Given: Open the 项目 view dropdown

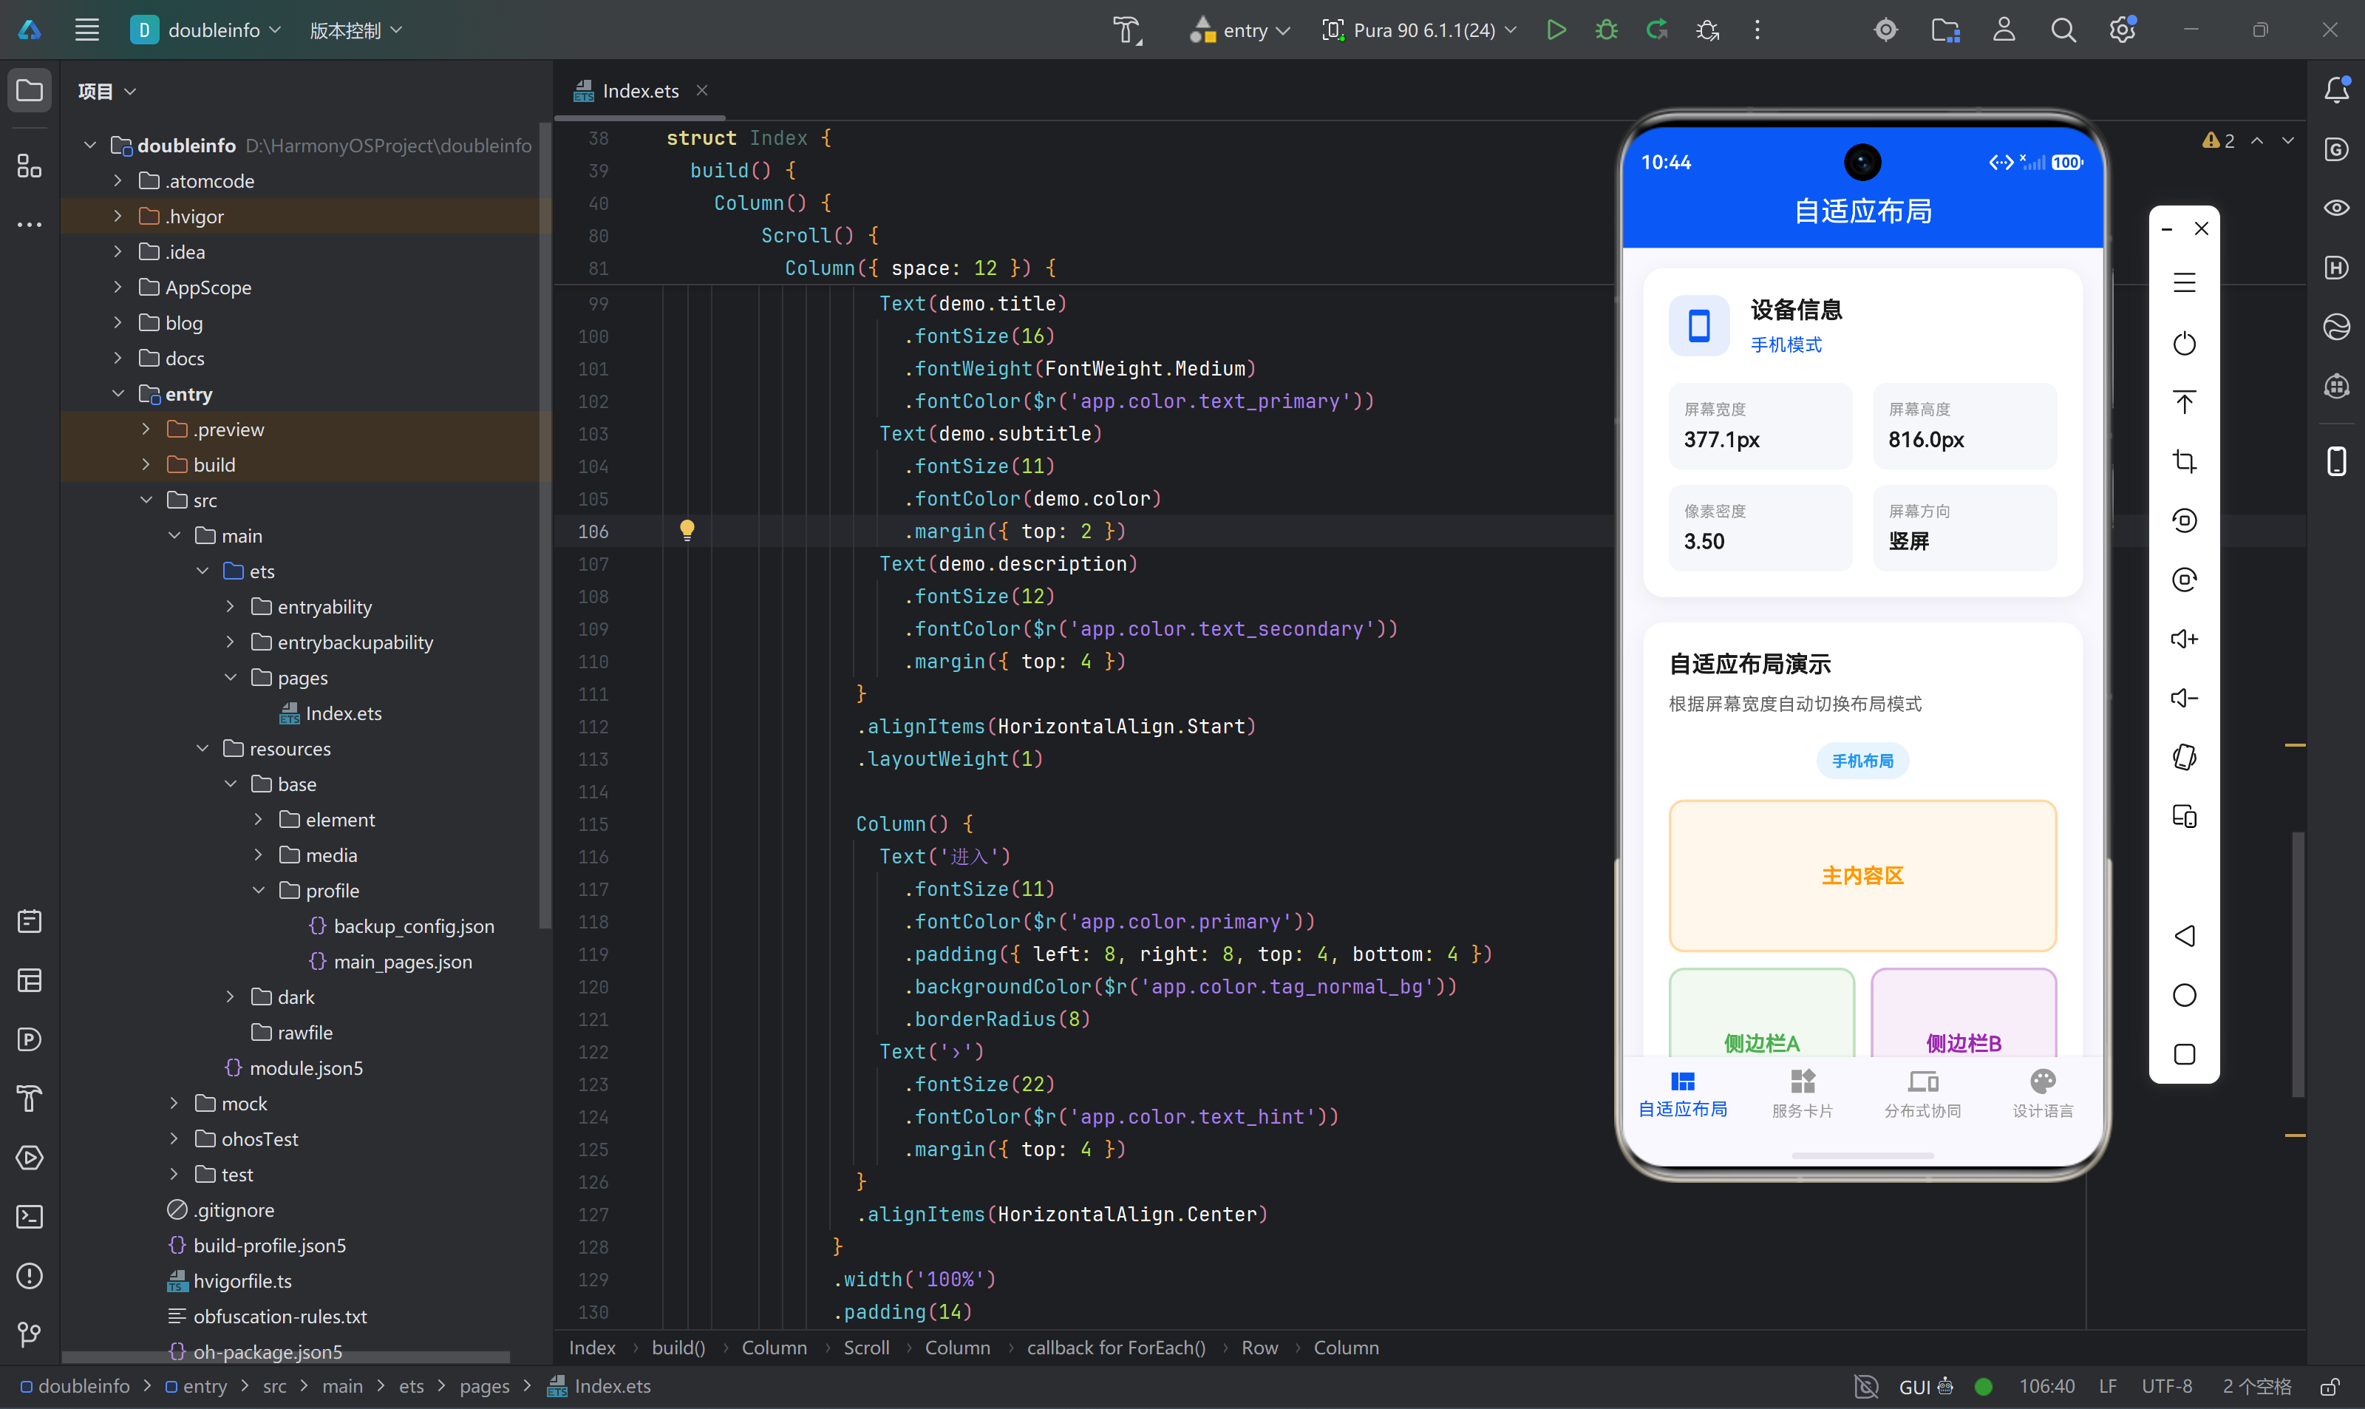Looking at the screenshot, I should tap(107, 91).
